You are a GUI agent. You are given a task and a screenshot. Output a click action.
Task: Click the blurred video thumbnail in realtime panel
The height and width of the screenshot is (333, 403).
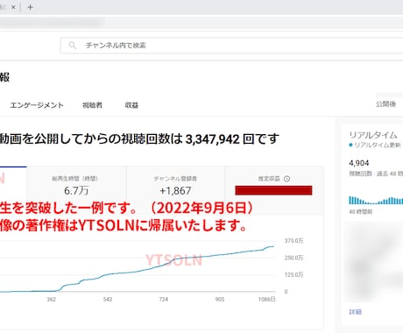point(374,262)
